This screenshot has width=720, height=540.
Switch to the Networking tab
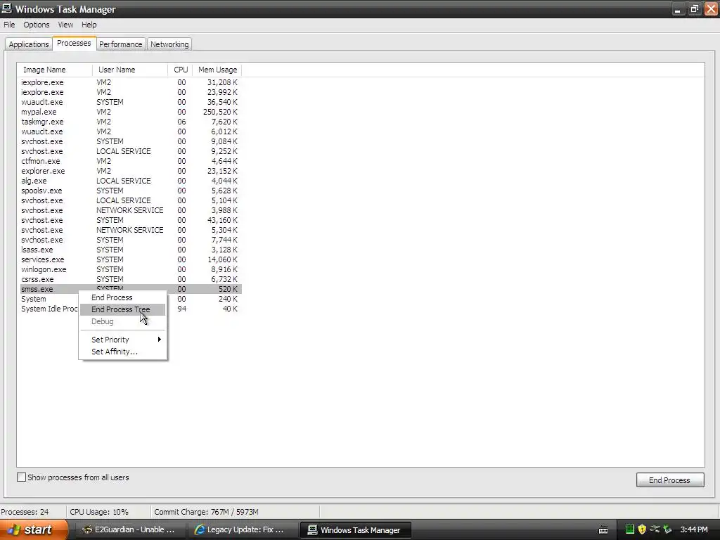[x=169, y=44]
